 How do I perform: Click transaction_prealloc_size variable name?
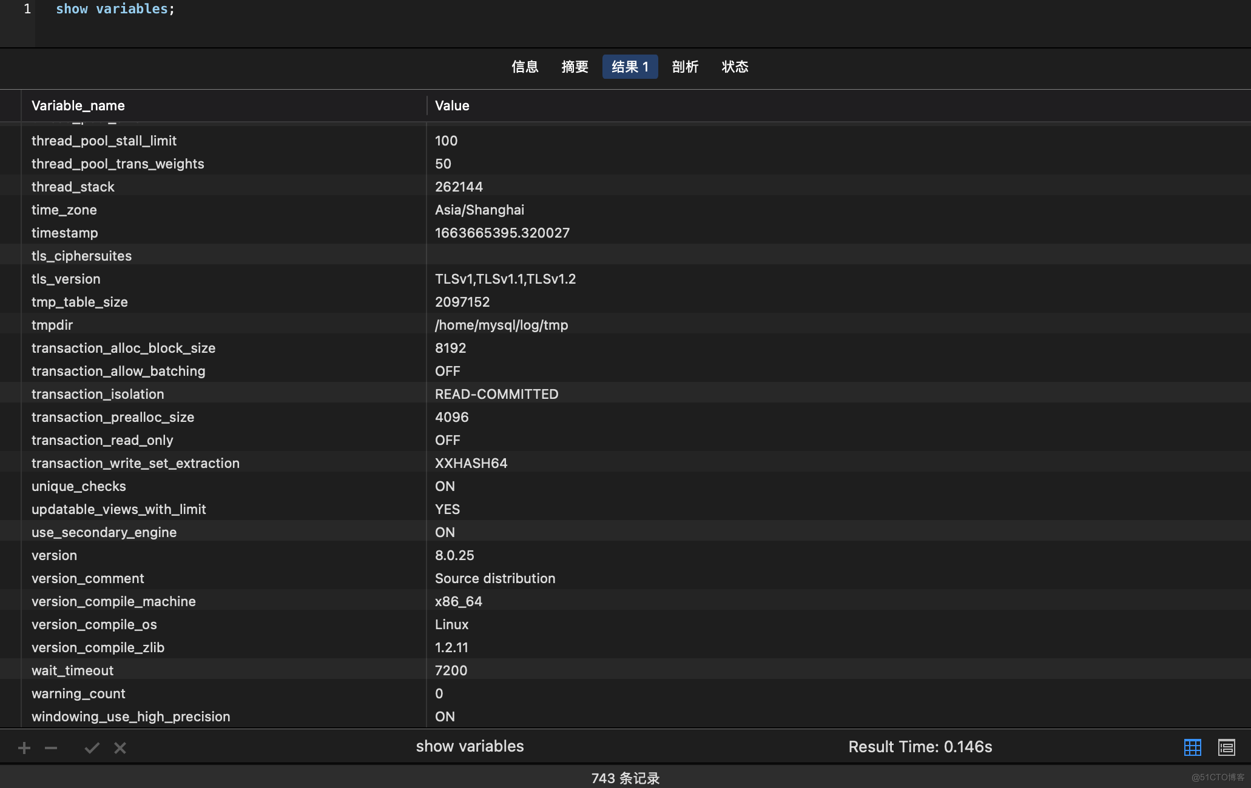coord(113,417)
